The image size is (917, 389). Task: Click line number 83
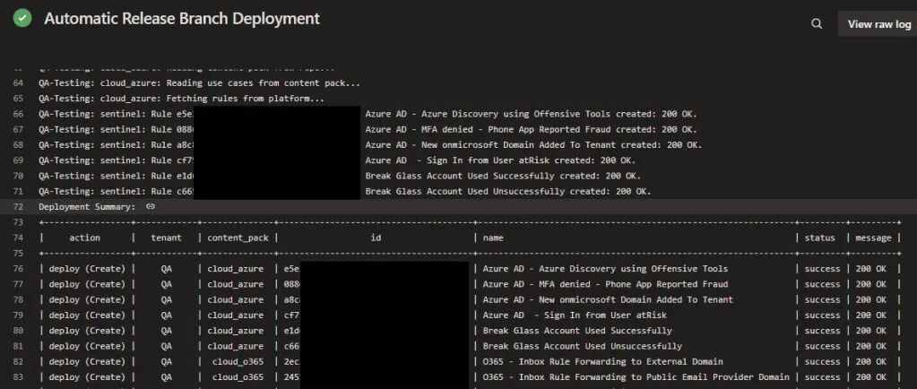(x=18, y=376)
